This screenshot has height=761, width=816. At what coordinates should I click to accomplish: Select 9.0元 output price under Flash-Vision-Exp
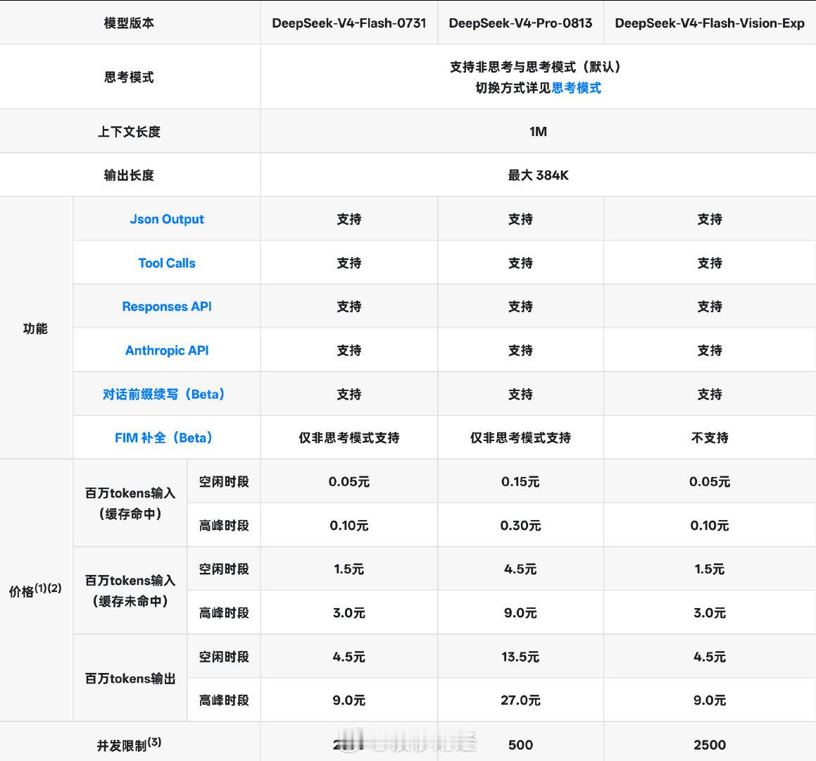click(x=710, y=700)
